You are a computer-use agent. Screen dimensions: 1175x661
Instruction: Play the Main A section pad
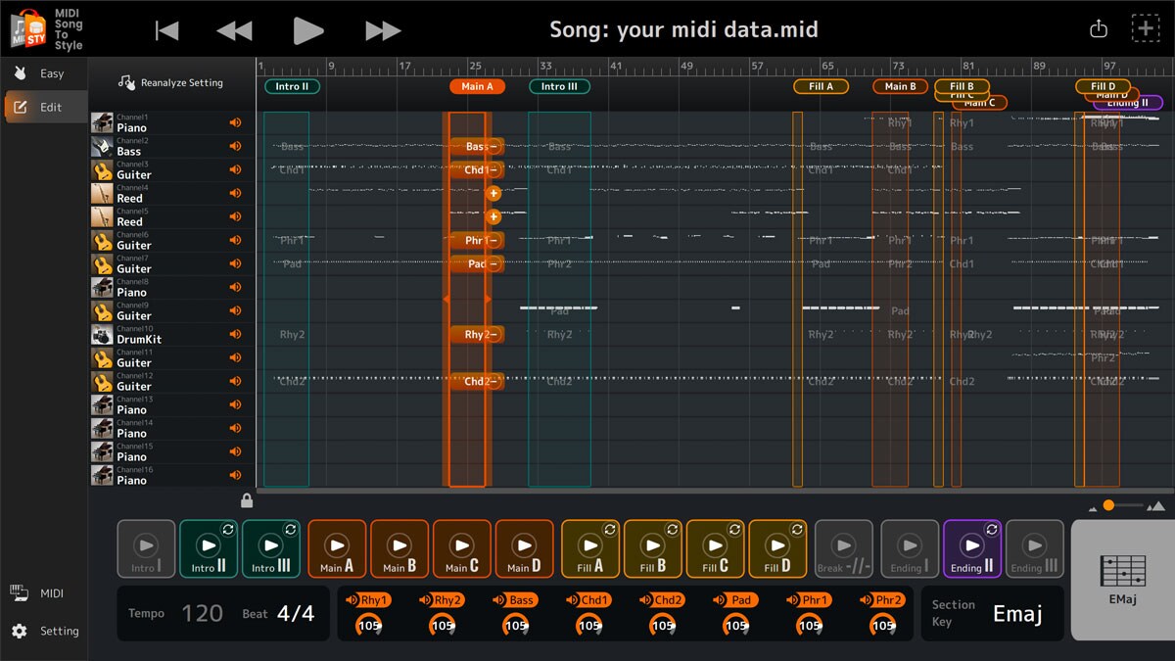click(x=336, y=548)
